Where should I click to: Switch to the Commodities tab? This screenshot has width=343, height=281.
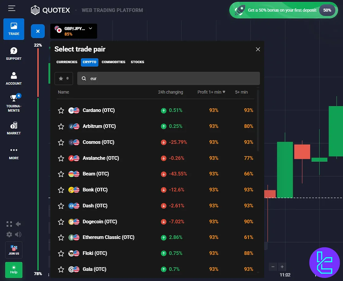[113, 62]
